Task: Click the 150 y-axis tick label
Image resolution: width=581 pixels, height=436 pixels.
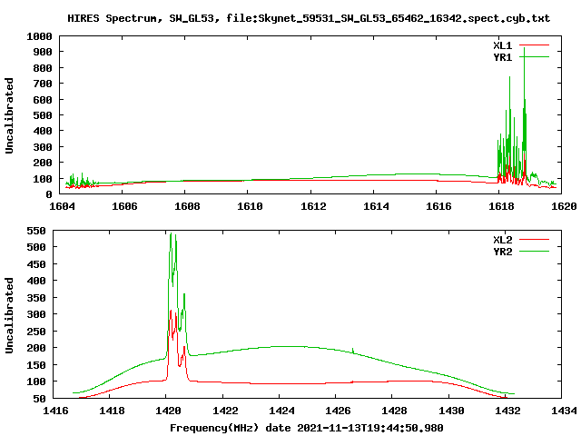Action: [x=36, y=365]
